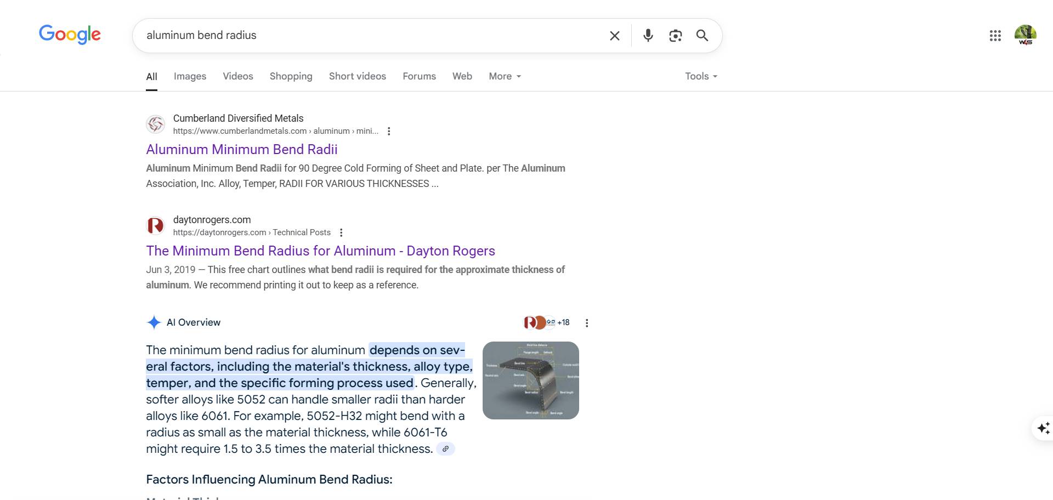Switch to the Web tab

pos(462,76)
